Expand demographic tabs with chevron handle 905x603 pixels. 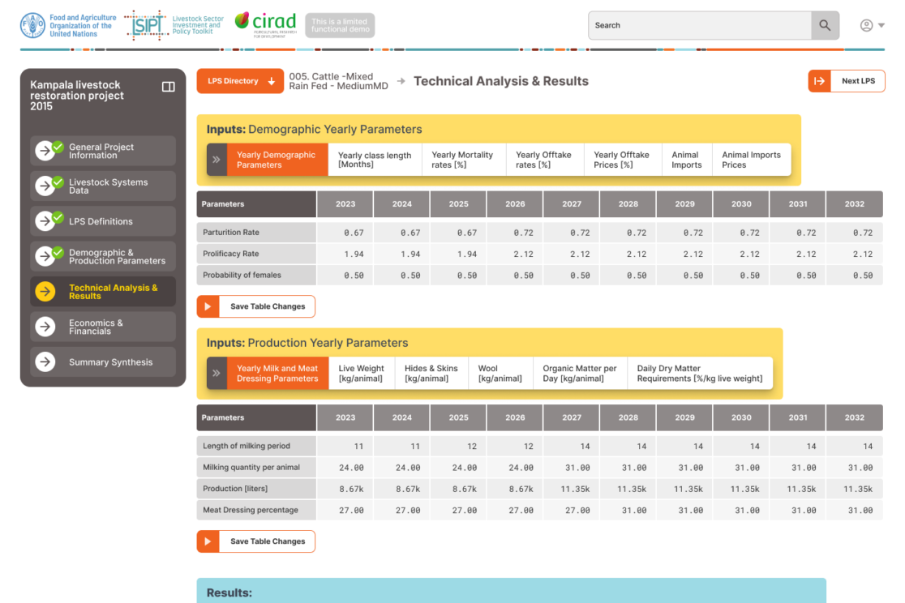point(217,160)
